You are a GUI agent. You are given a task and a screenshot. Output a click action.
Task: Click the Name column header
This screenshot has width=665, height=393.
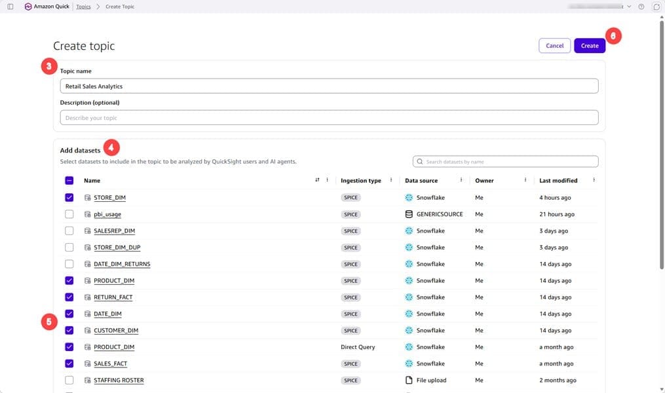92,180
